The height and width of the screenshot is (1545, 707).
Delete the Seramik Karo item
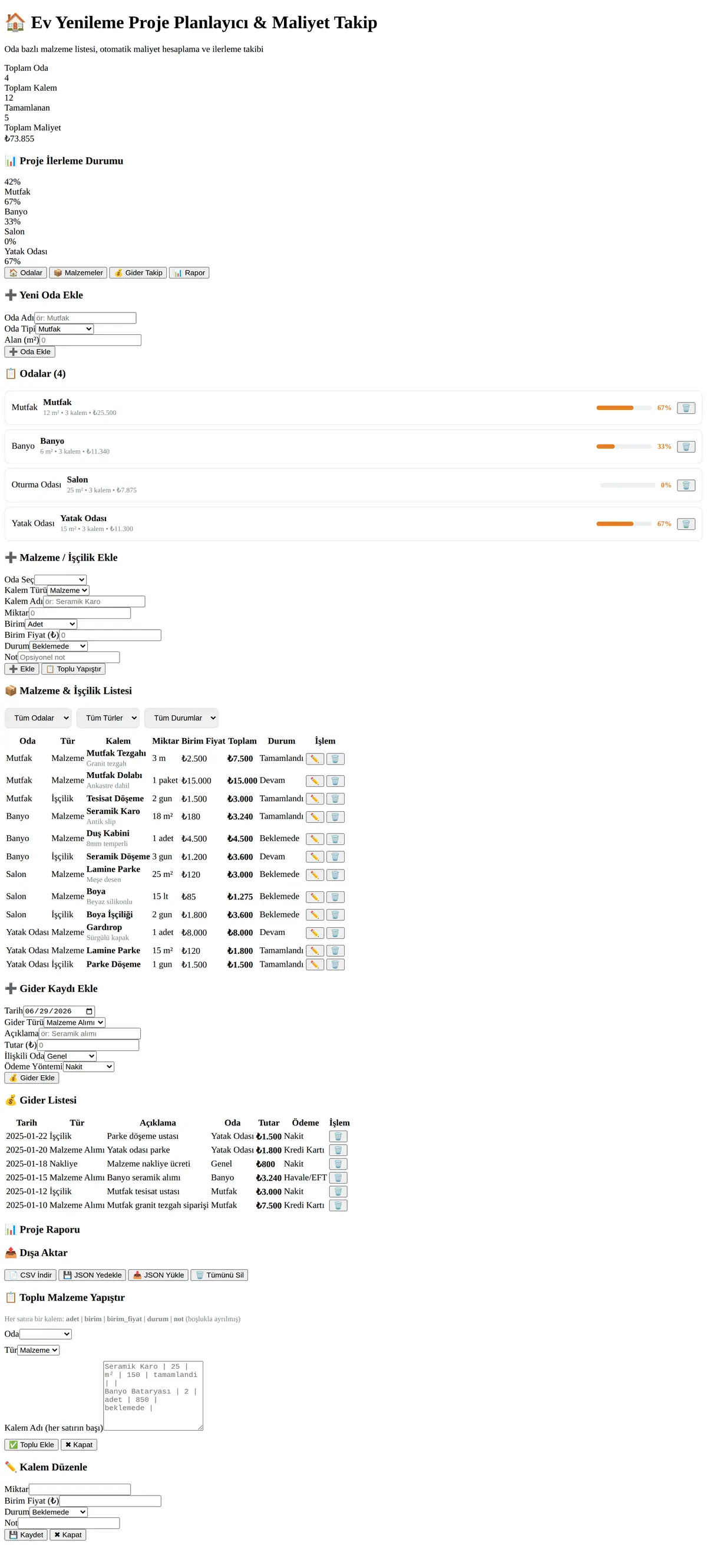pos(335,817)
